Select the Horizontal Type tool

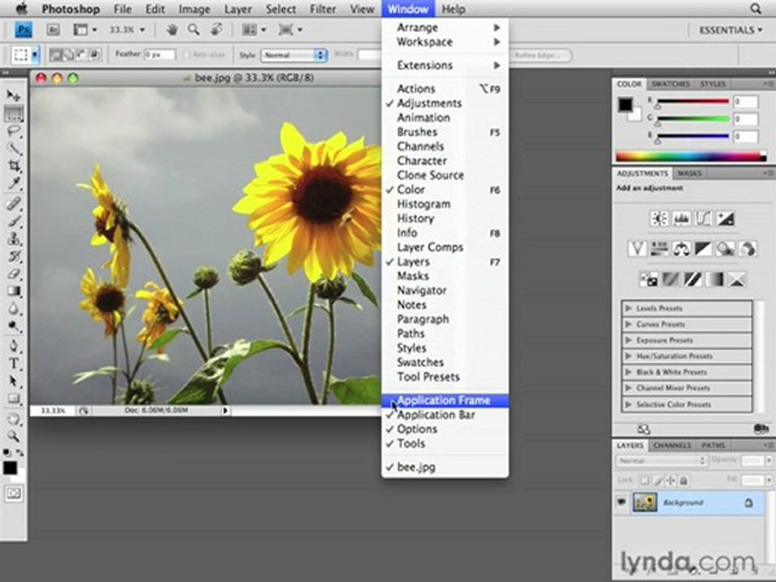coord(14,363)
